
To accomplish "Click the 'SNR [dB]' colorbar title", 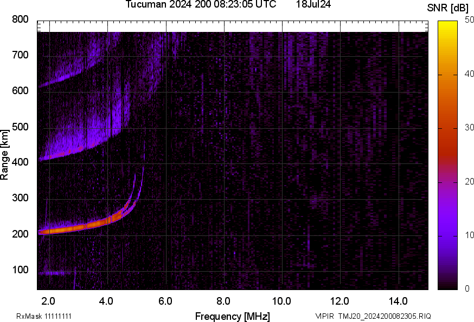I will click(x=447, y=8).
